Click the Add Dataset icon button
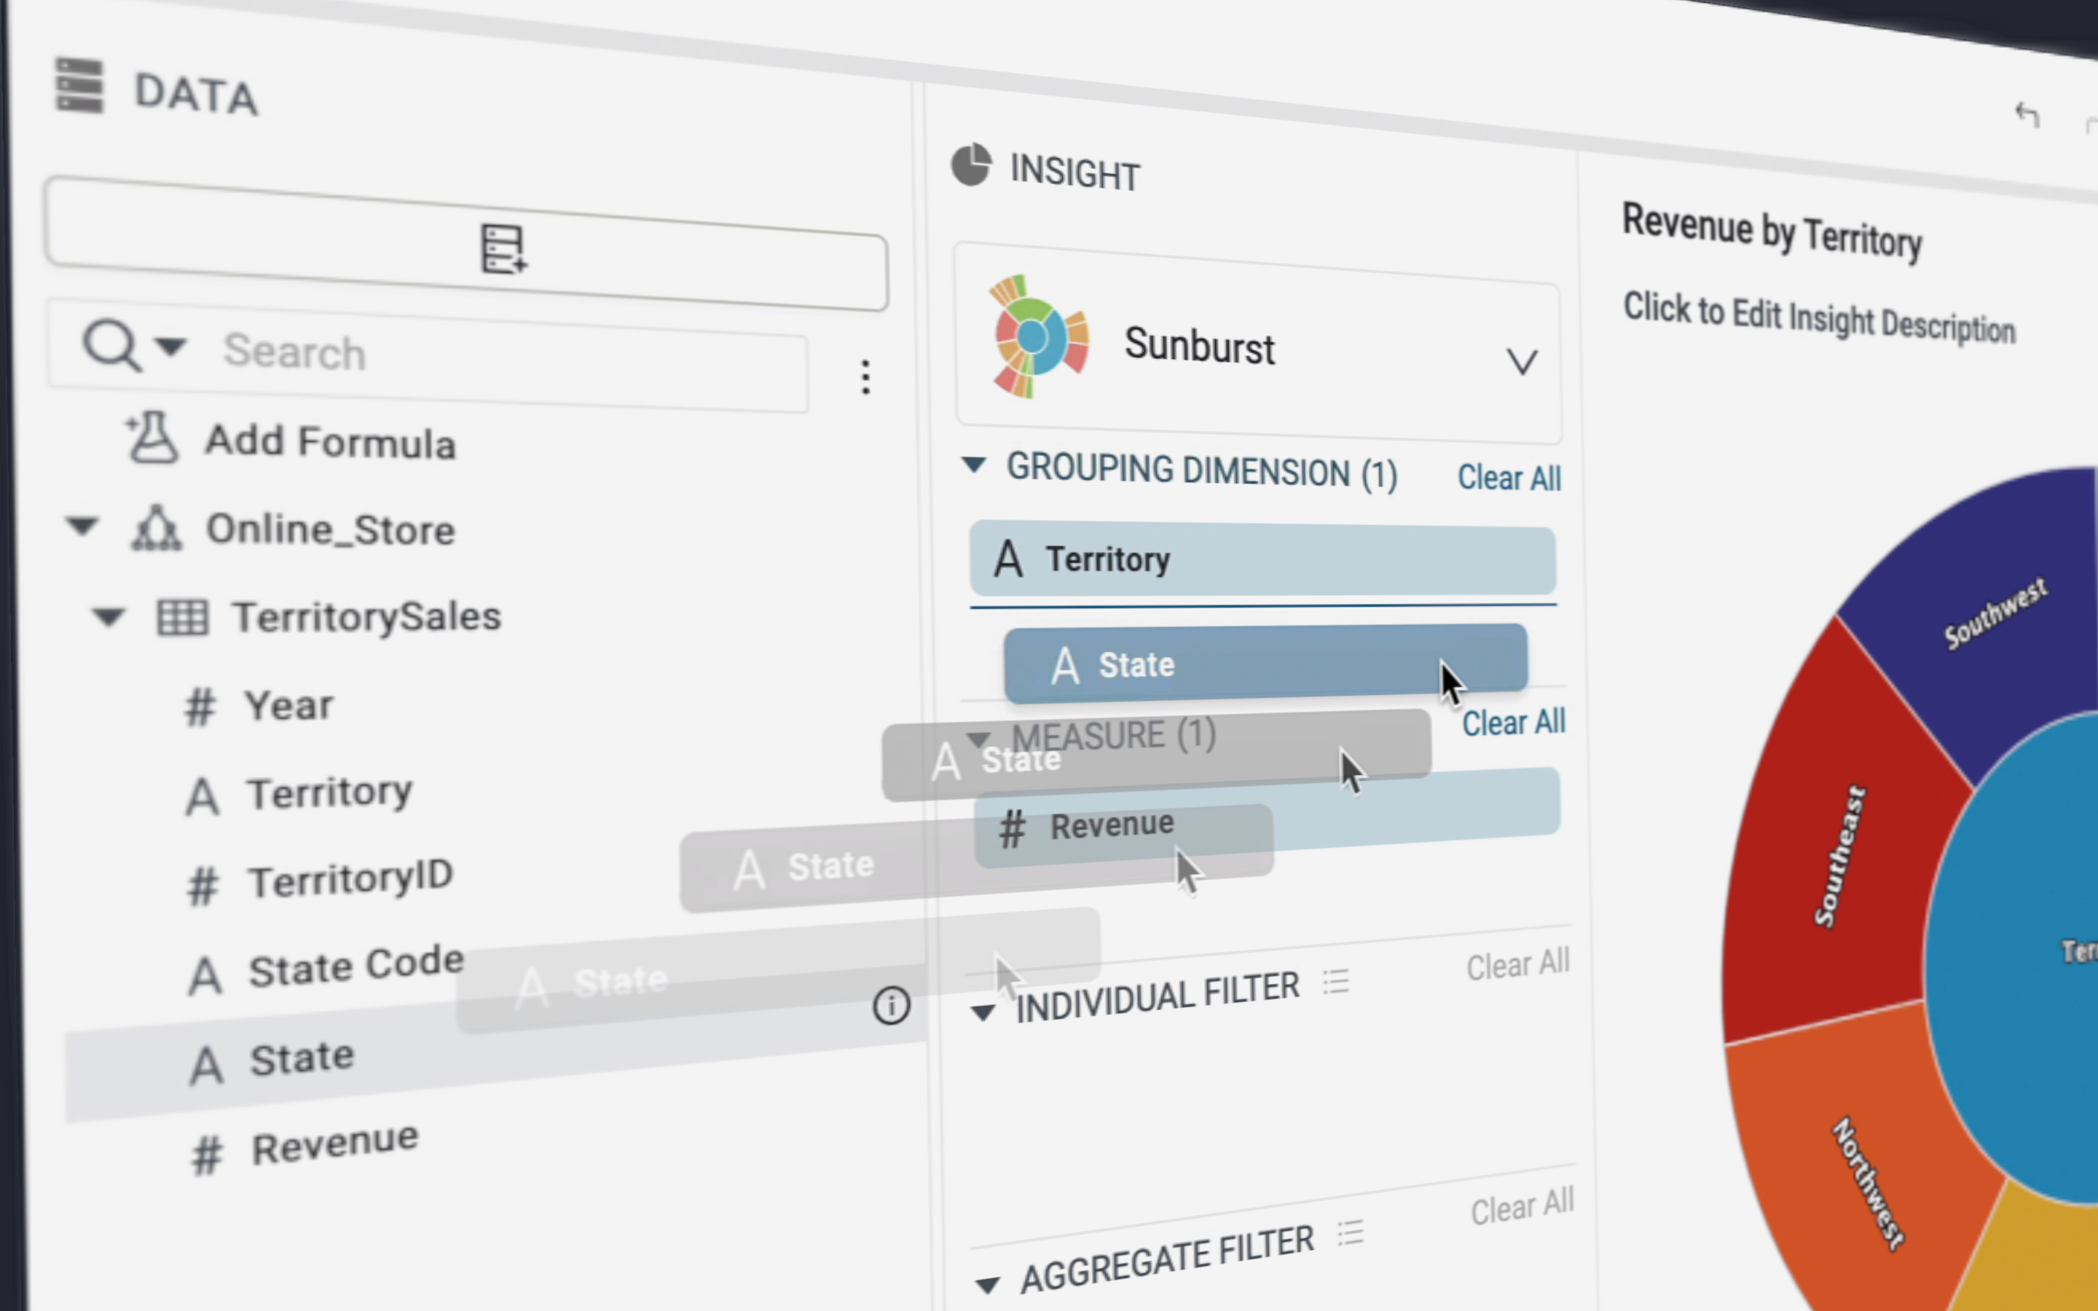The image size is (2098, 1311). click(x=498, y=248)
